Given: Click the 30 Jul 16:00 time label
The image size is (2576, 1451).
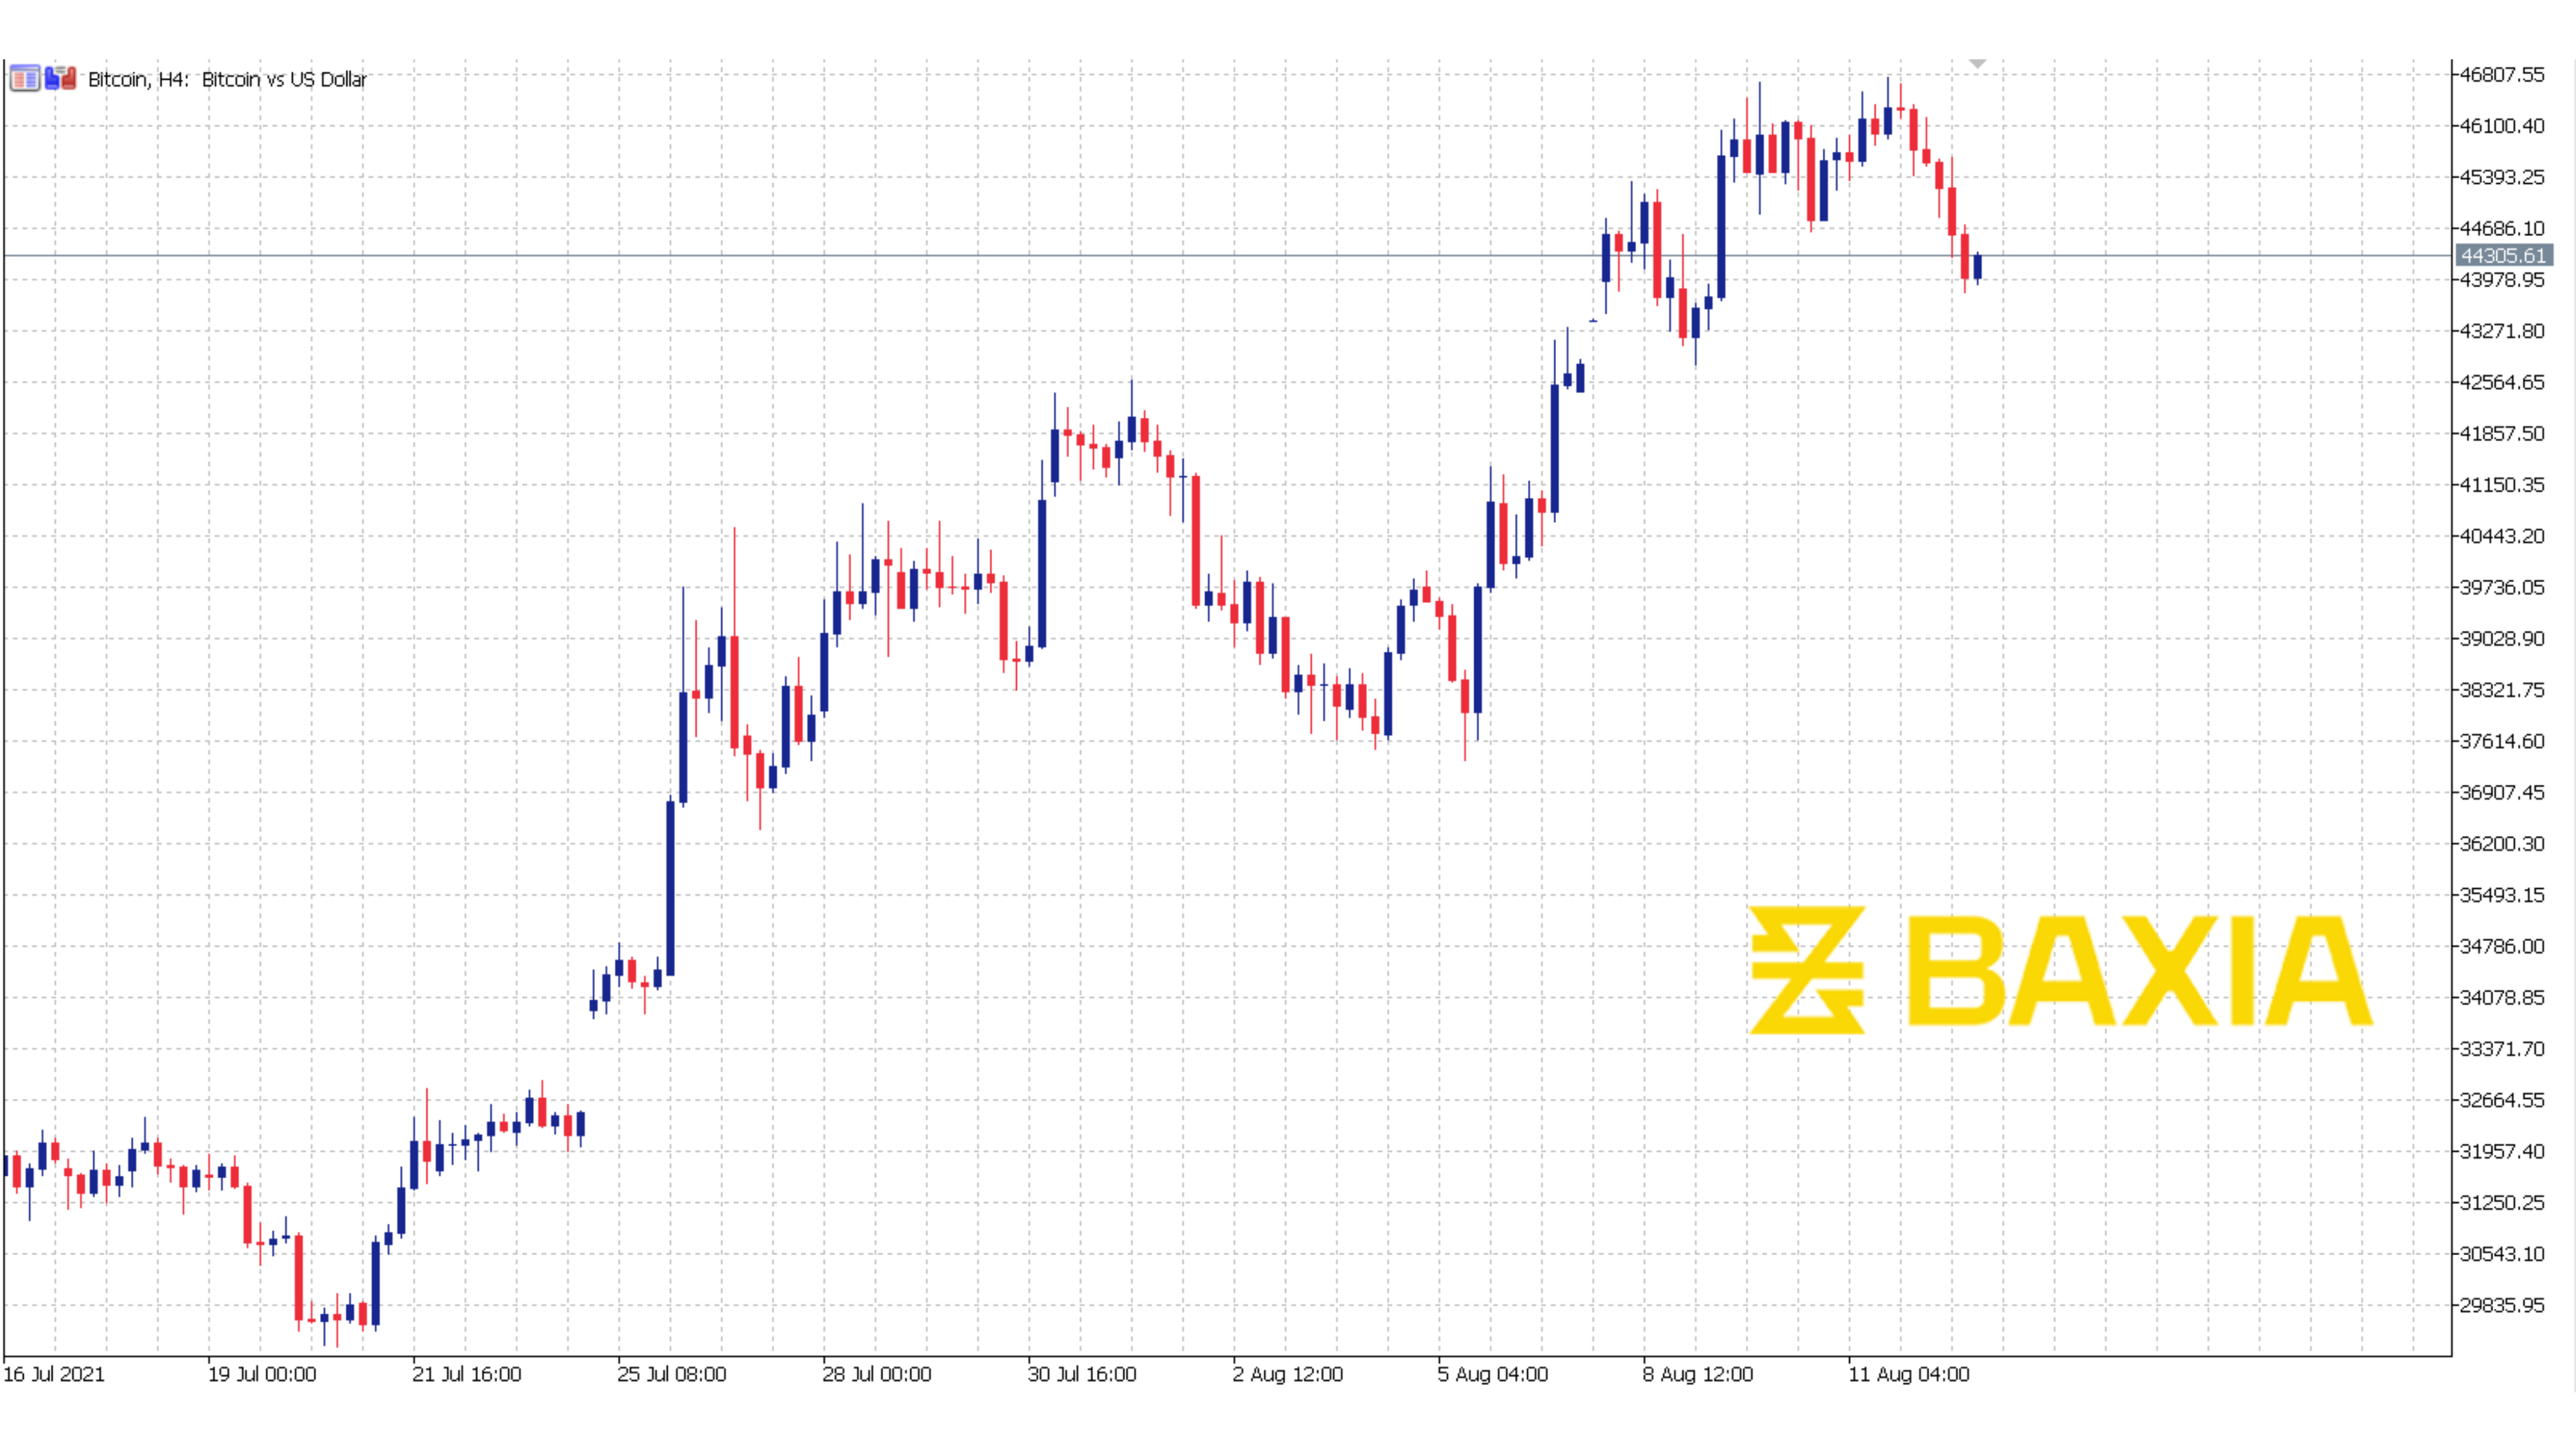Looking at the screenshot, I should tap(1082, 1374).
